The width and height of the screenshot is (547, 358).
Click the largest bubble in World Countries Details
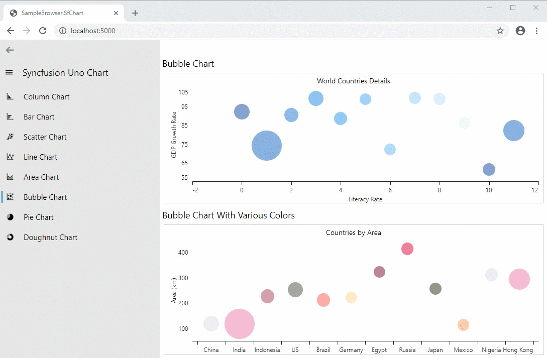click(x=266, y=146)
